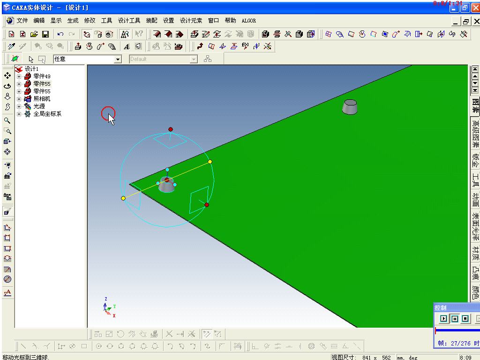Viewport: 480px width, 360px height.
Task: Select the box selection tool
Action: tap(42, 59)
